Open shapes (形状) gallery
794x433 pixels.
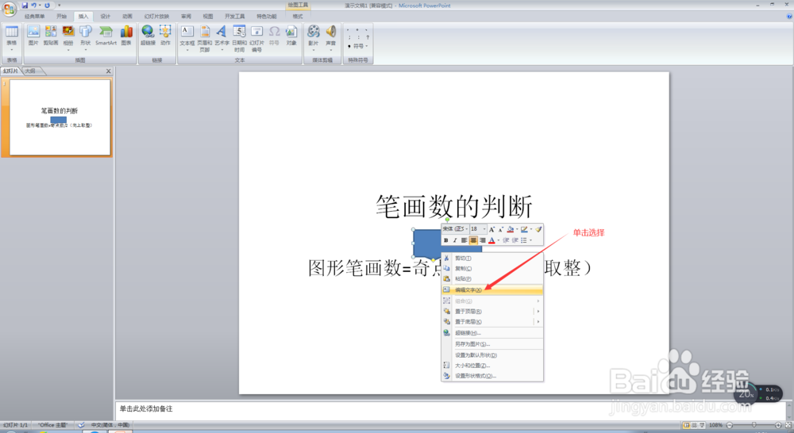pyautogui.click(x=86, y=38)
